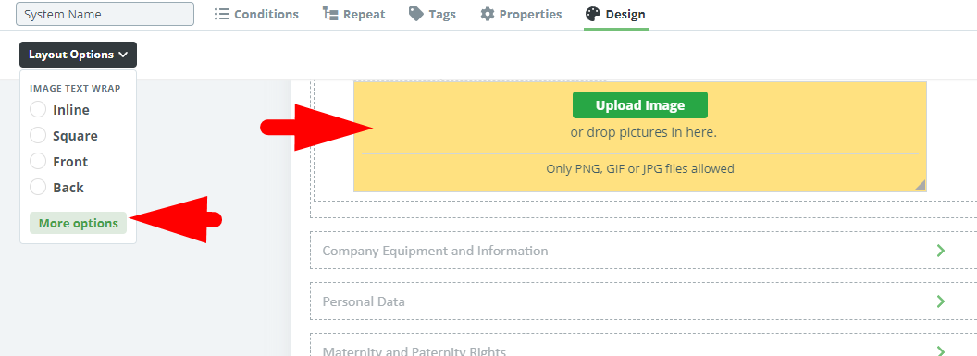The height and width of the screenshot is (356, 977).
Task: Choose the Front text wrap radio
Action: click(x=38, y=162)
